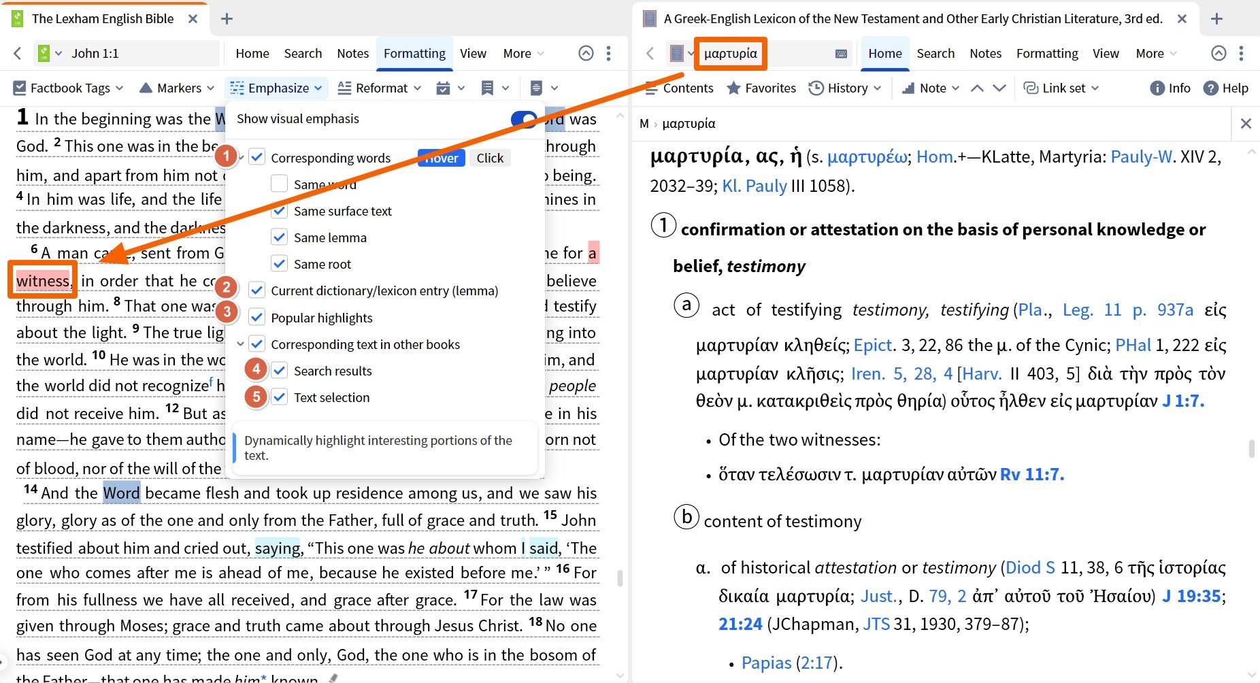1260x683 pixels.
Task: Open the J 1:7 verse link in the lexicon
Action: tap(1183, 401)
